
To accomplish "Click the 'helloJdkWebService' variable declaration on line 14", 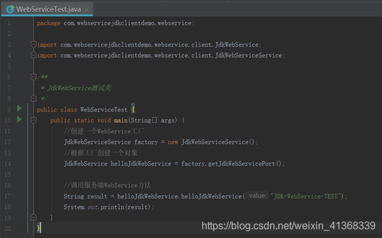I will [x=141, y=164].
